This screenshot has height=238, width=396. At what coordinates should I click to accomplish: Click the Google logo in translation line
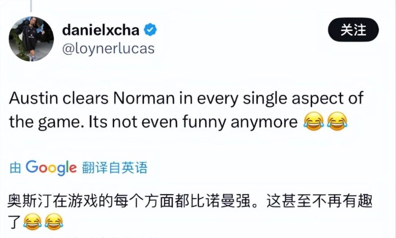click(x=51, y=167)
